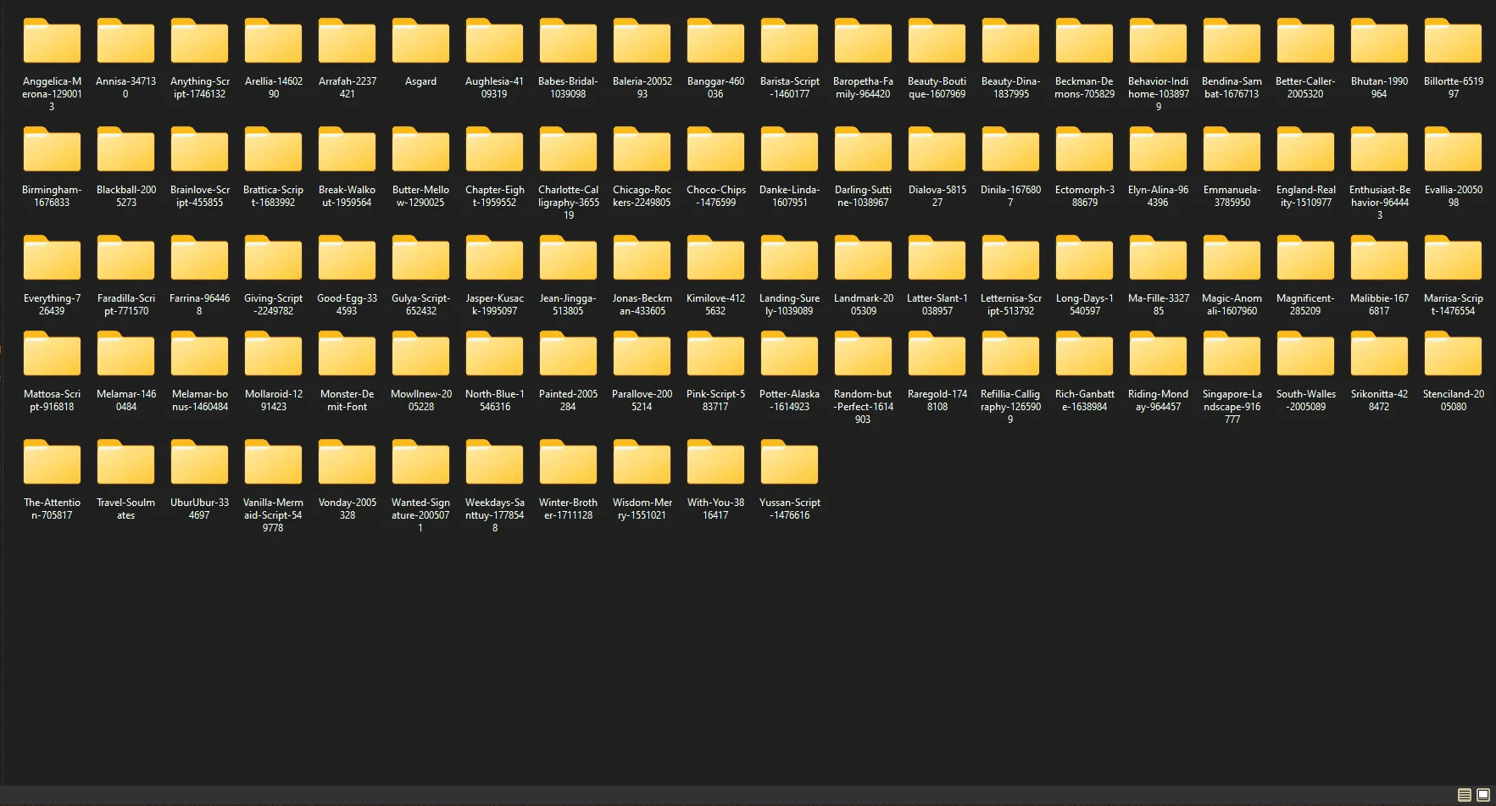
Task: Click the Aughlesia-4109319 folder name
Action: [494, 87]
